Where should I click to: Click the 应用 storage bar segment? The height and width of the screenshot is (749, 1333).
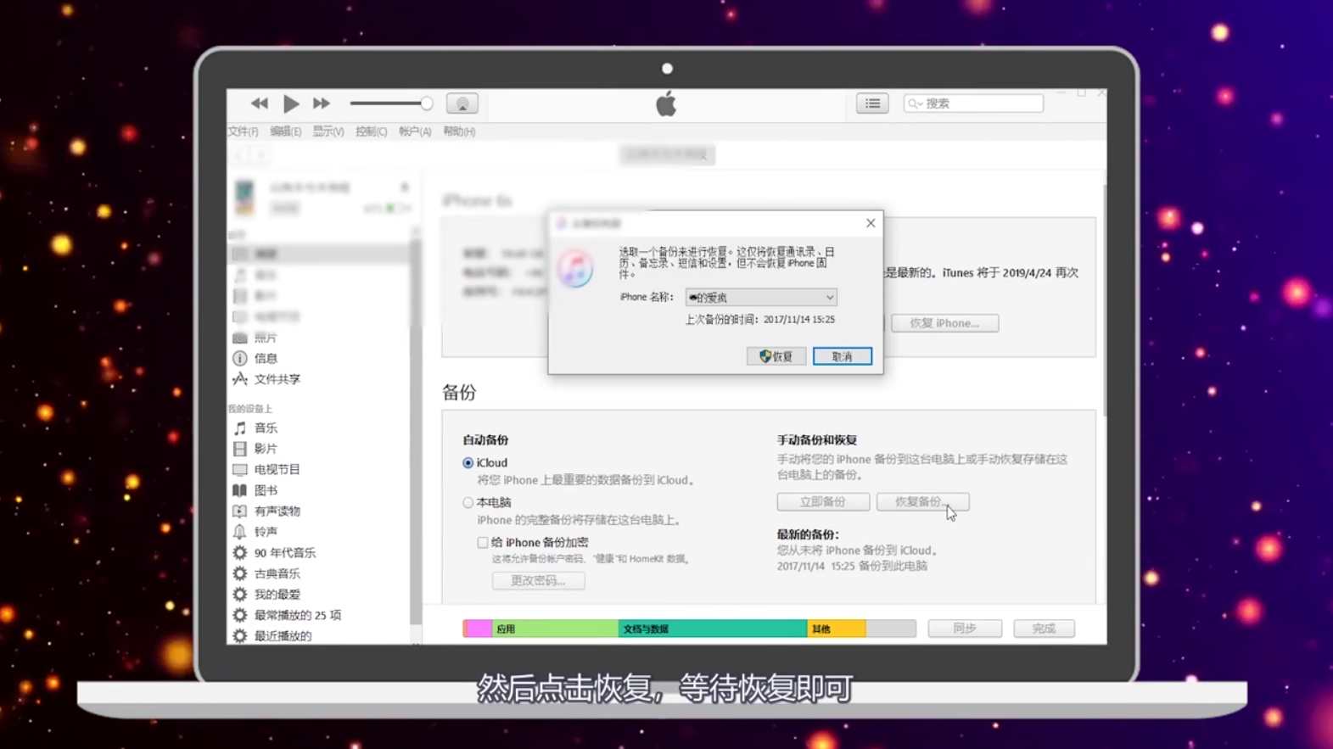(555, 629)
